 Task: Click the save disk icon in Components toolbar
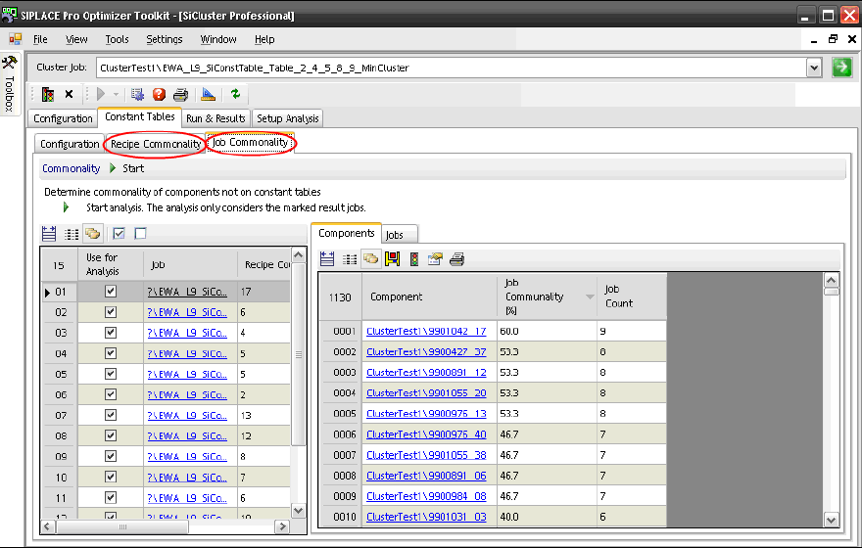(x=392, y=259)
